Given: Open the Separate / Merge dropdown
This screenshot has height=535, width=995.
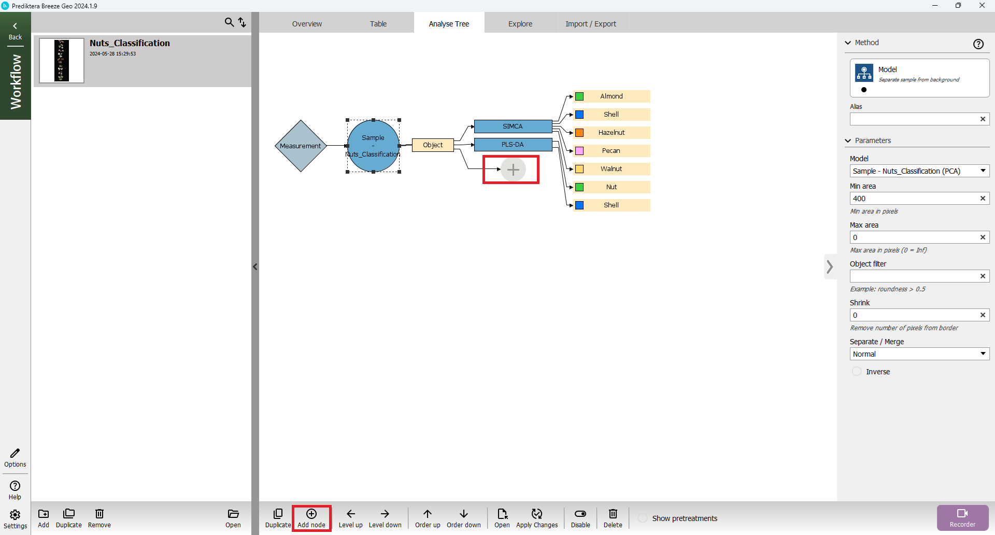Looking at the screenshot, I should [x=919, y=354].
